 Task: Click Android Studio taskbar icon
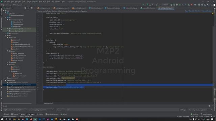point(35,119)
